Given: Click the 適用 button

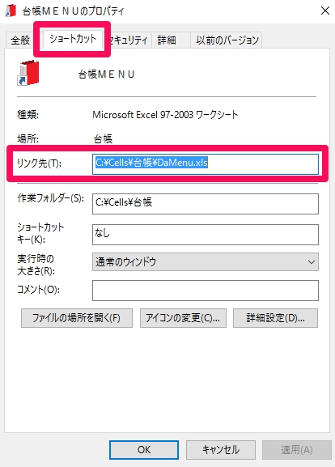Looking at the screenshot, I should (297, 450).
